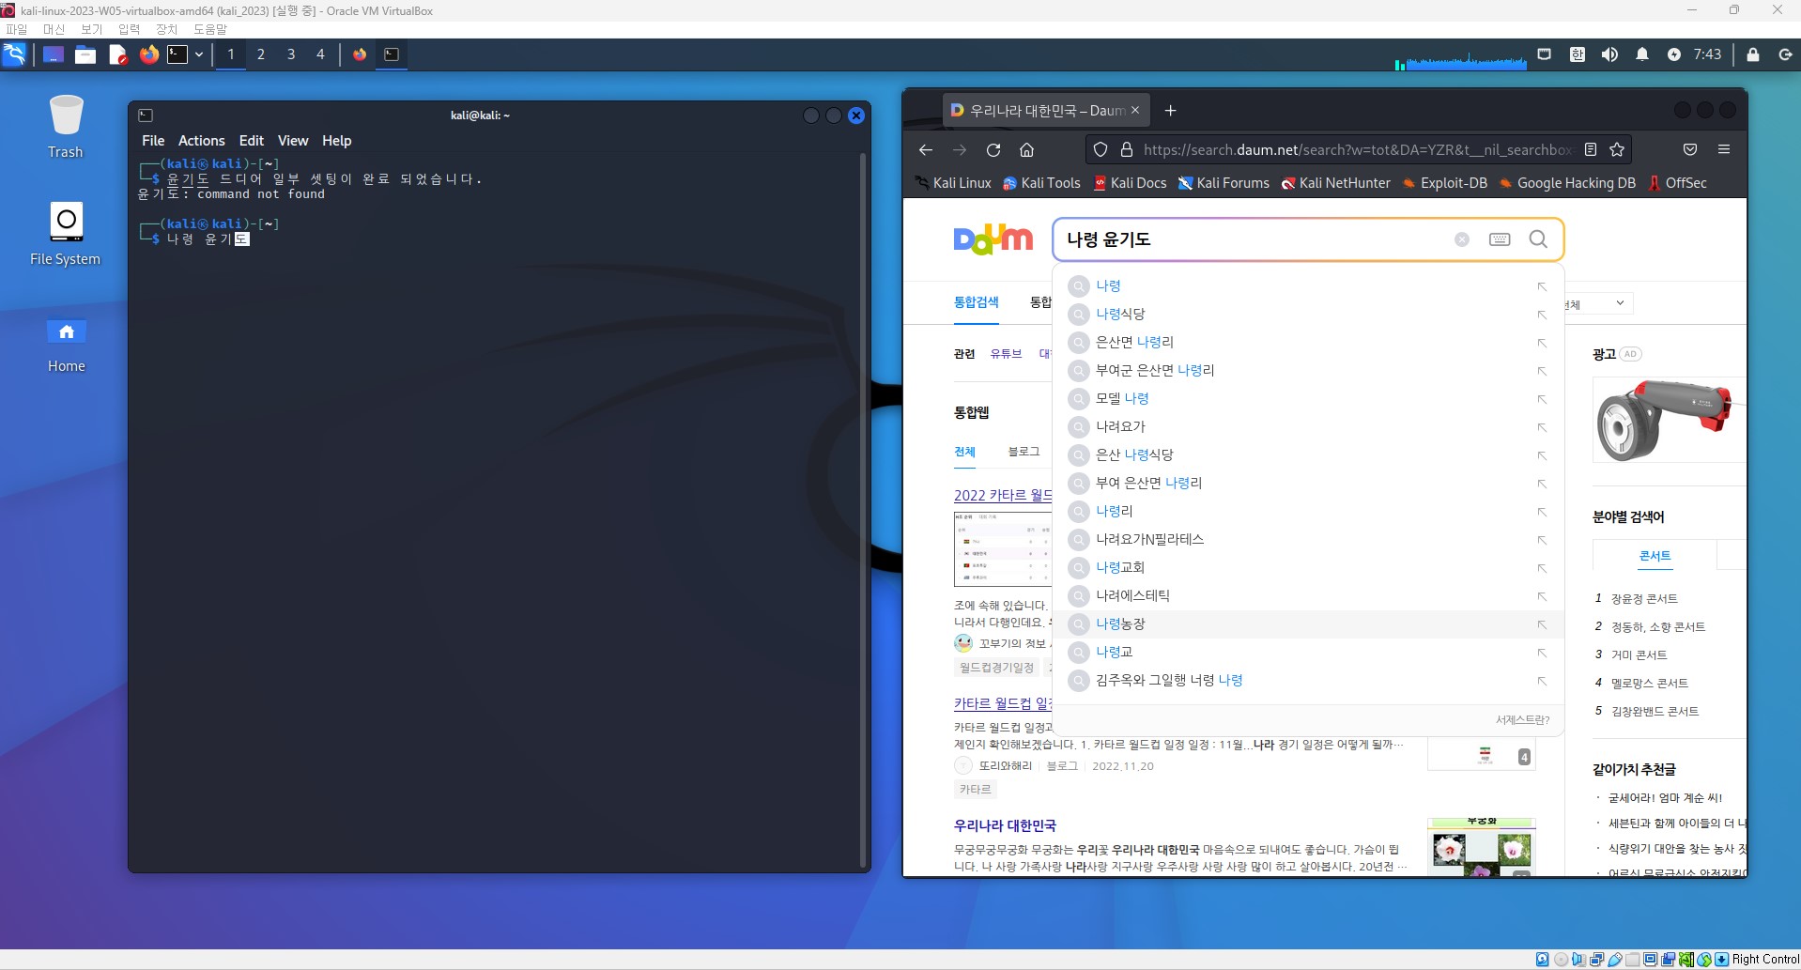Select the suggestion 모델 나령
This screenshot has width=1801, height=970.
click(1307, 398)
